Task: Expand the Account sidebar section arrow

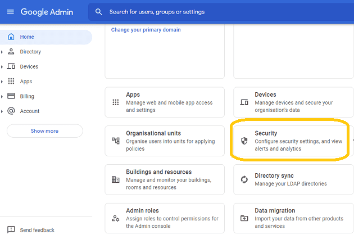Action: pos(2,111)
